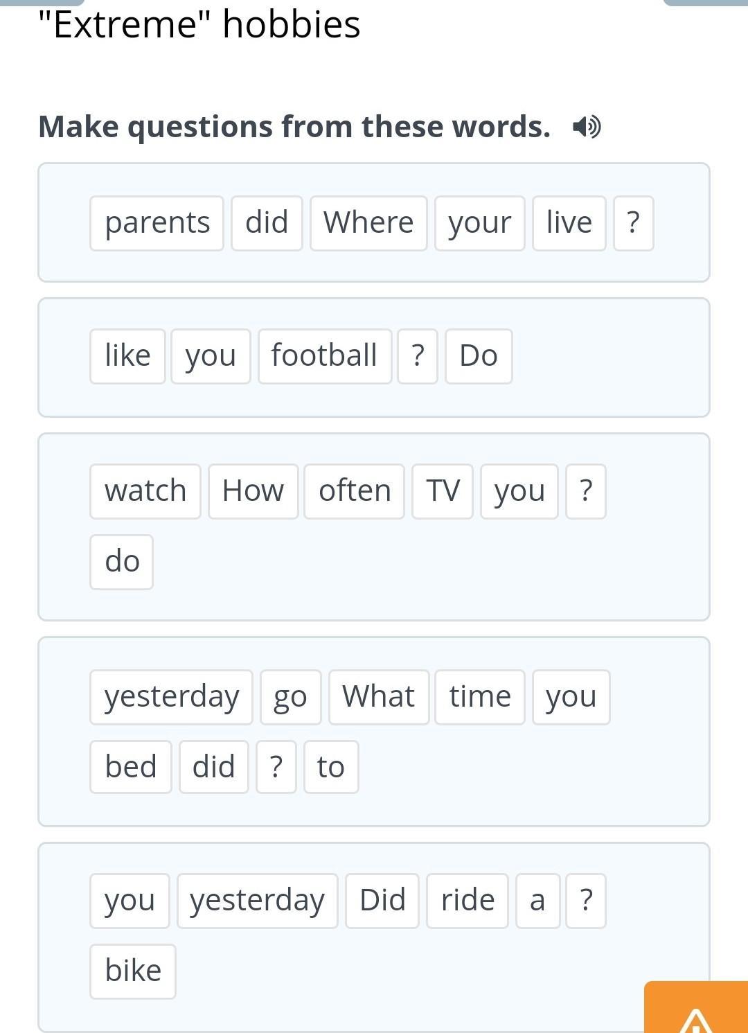Tap the "often" word tile

click(355, 491)
